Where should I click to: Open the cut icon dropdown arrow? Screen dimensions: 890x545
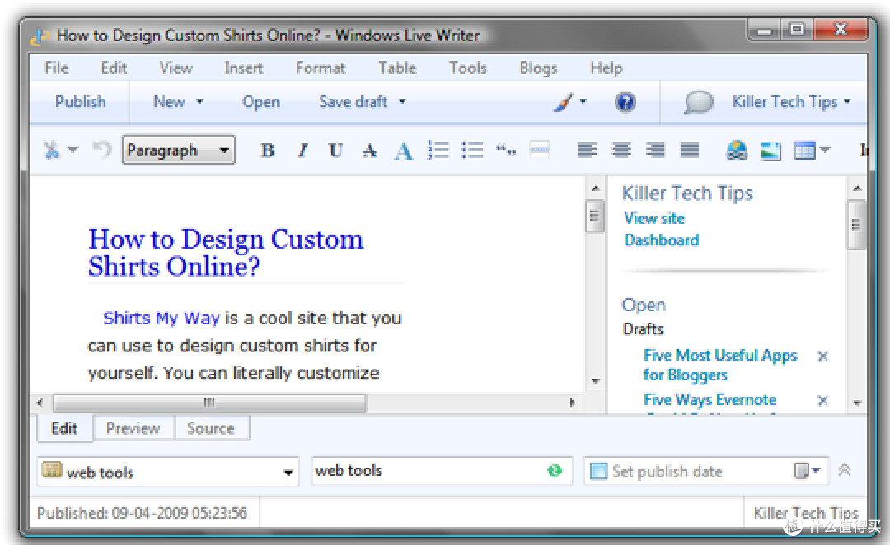tap(73, 150)
